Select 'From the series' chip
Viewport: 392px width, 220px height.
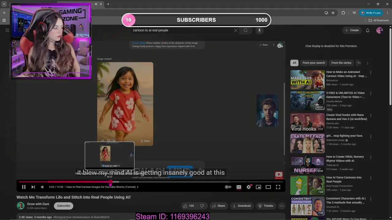(x=341, y=63)
